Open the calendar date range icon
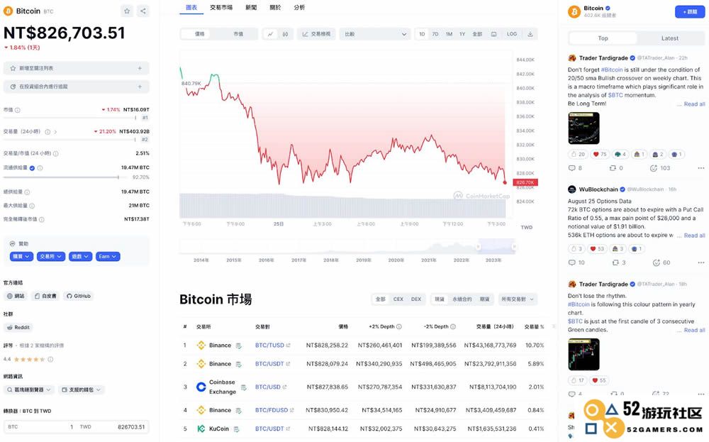Viewport: 709px width, 442px height. (493, 34)
